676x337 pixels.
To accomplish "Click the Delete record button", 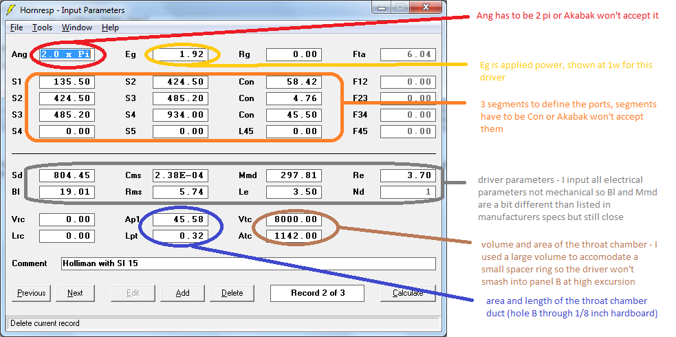I will coord(232,293).
